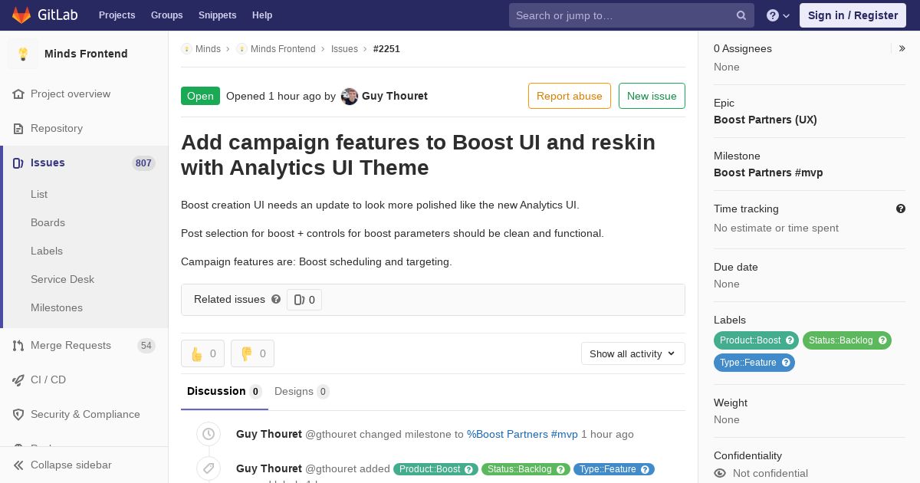Click the Type::Feature label in the right sidebar

tap(754, 363)
